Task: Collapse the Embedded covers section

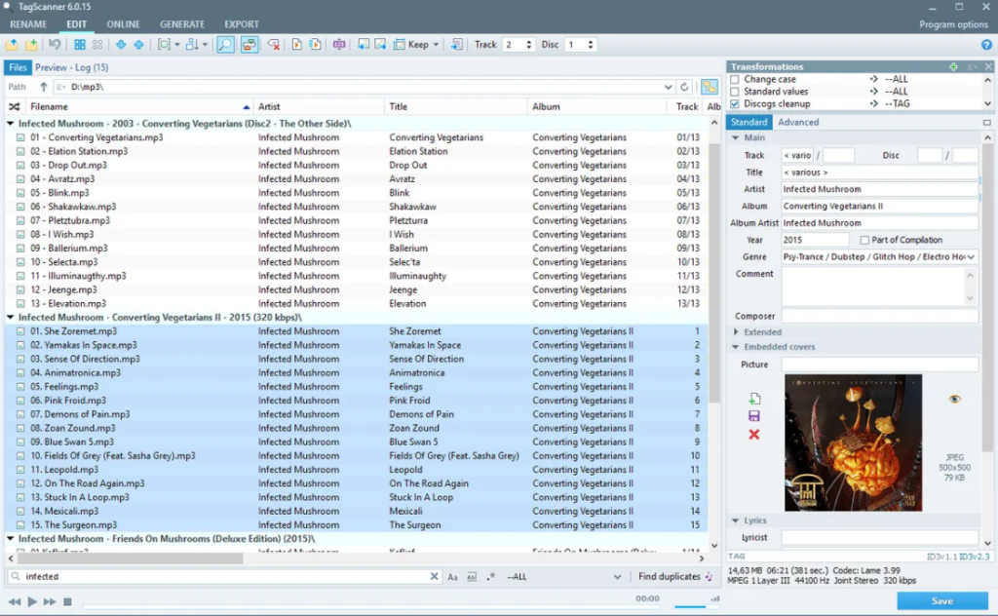Action: 736,347
